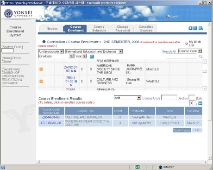Screen dimensions: 213x170
Task: Open the Notices tab
Action: [52, 29]
